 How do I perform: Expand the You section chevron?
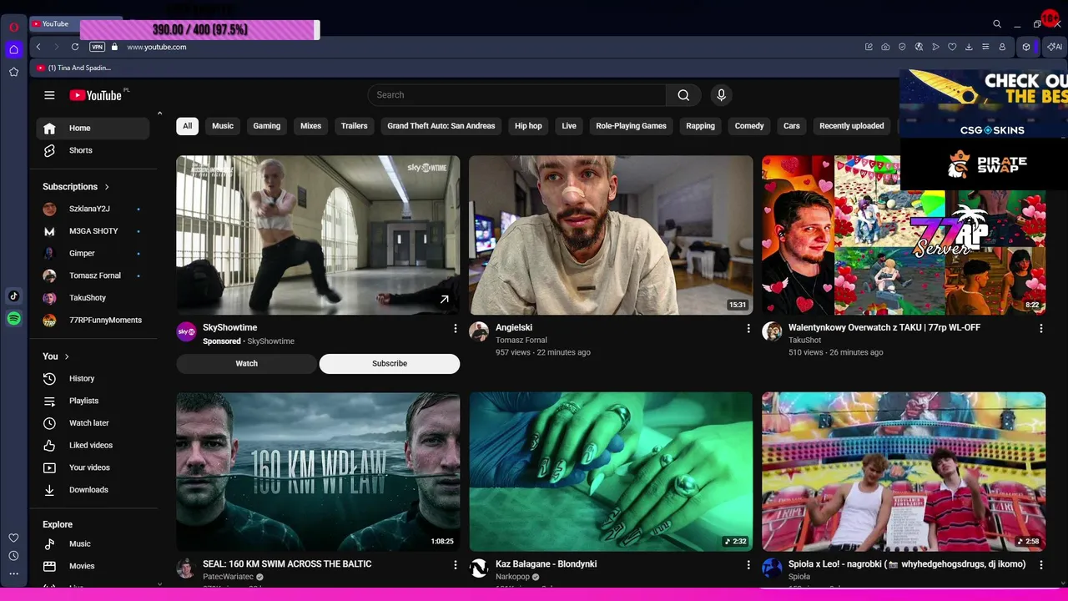(x=67, y=356)
